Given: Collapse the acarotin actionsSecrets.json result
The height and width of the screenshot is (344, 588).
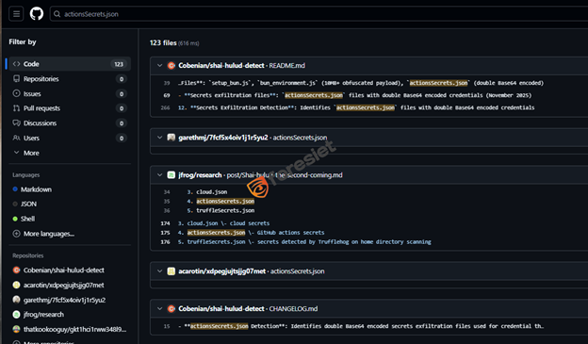Looking at the screenshot, I should (x=160, y=271).
